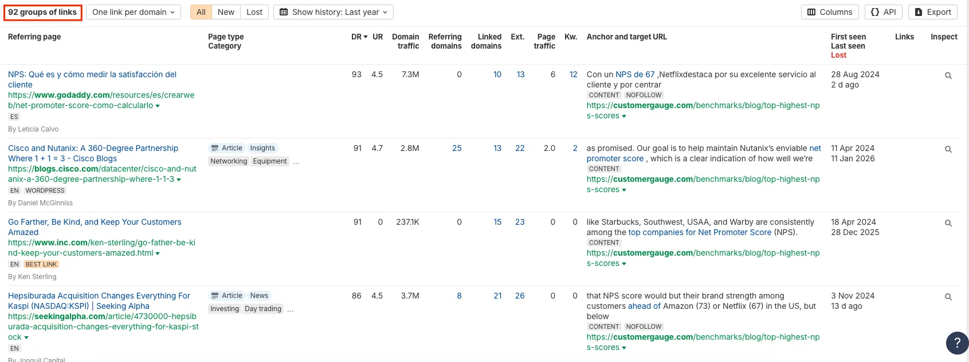Switch to the Lost links tab
This screenshot has height=362, width=969.
pyautogui.click(x=254, y=12)
